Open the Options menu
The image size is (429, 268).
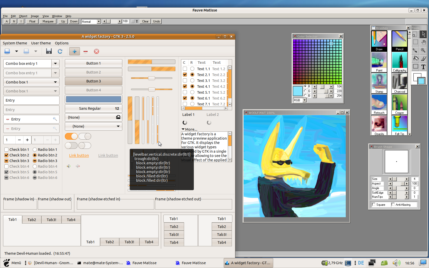62,43
